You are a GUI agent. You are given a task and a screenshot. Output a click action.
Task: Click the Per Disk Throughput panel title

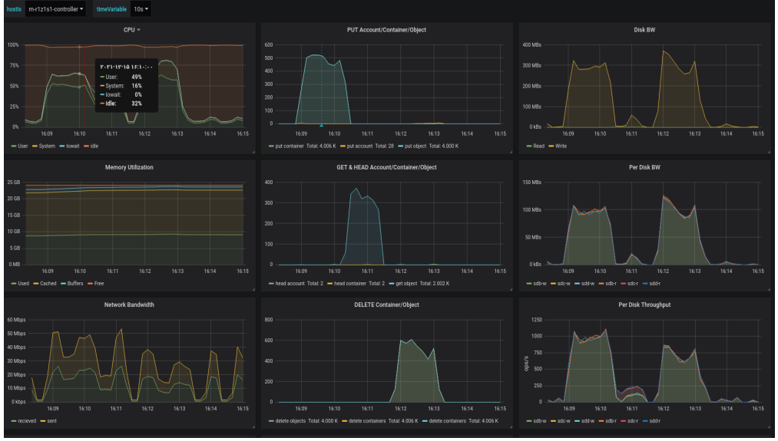tap(644, 304)
